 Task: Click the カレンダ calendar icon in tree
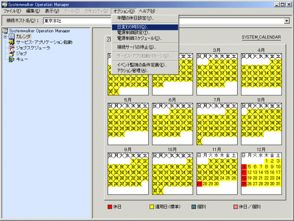pos(12,36)
